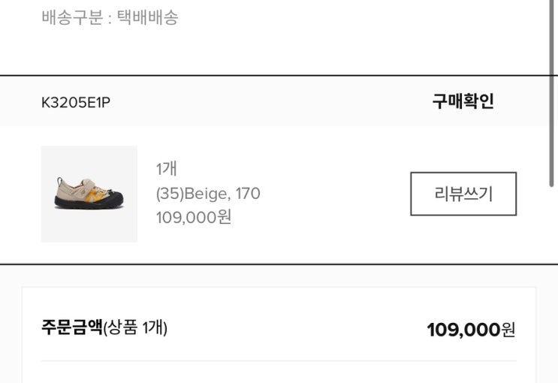Click the 주문금액 order amount label
The height and width of the screenshot is (383, 558).
[71, 328]
